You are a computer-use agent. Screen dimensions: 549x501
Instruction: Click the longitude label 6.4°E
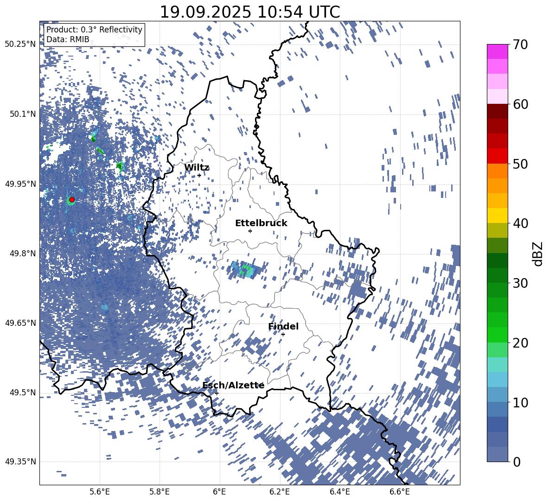click(x=339, y=492)
